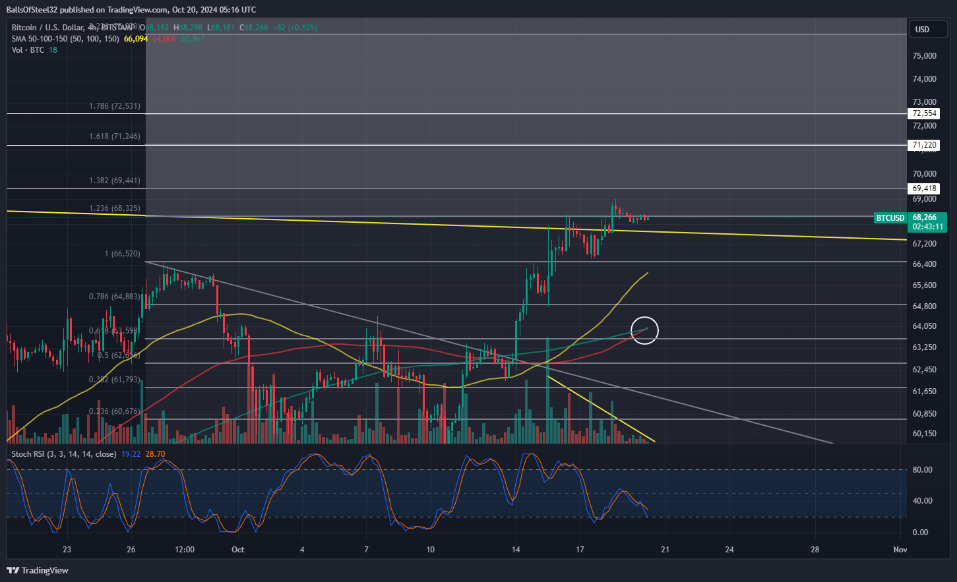Click 80.00 on the Stoch RSI scale
The width and height of the screenshot is (957, 582).
(922, 470)
